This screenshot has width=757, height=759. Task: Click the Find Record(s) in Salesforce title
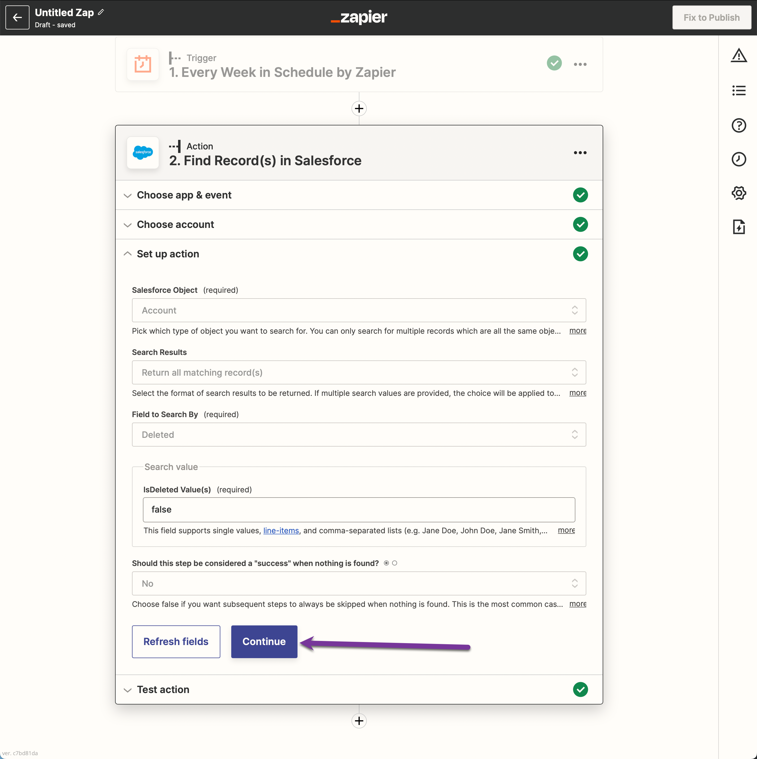(265, 161)
